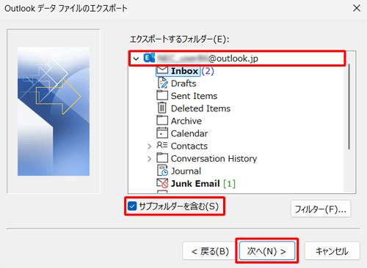The height and width of the screenshot is (268, 367).
Task: Click the キャンセル button
Action: pyautogui.click(x=332, y=251)
